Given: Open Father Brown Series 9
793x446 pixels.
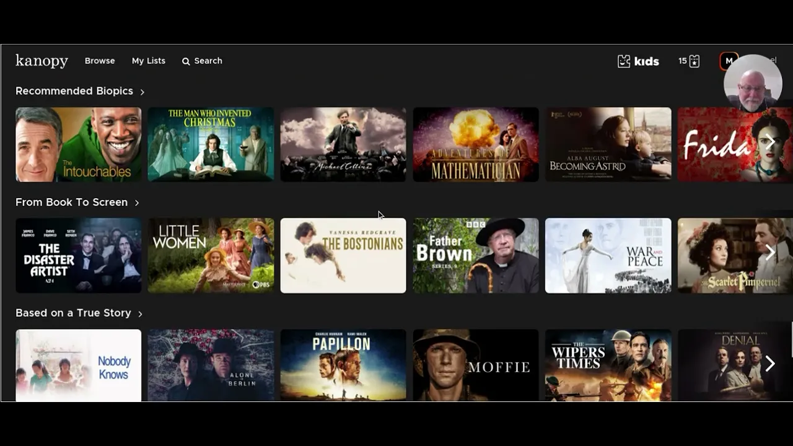Looking at the screenshot, I should coord(476,255).
